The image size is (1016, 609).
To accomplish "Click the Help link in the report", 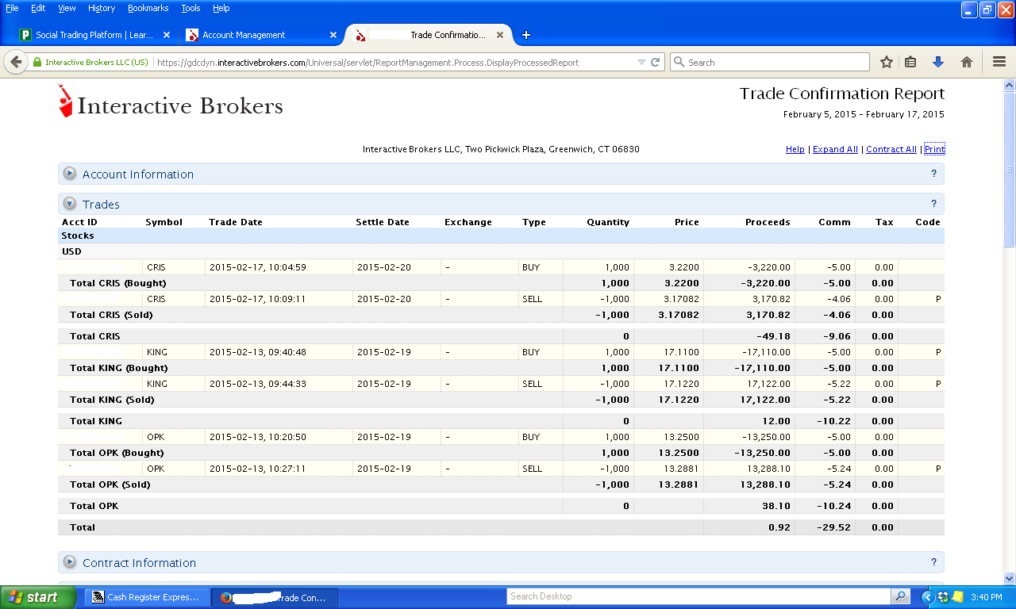I will [795, 149].
